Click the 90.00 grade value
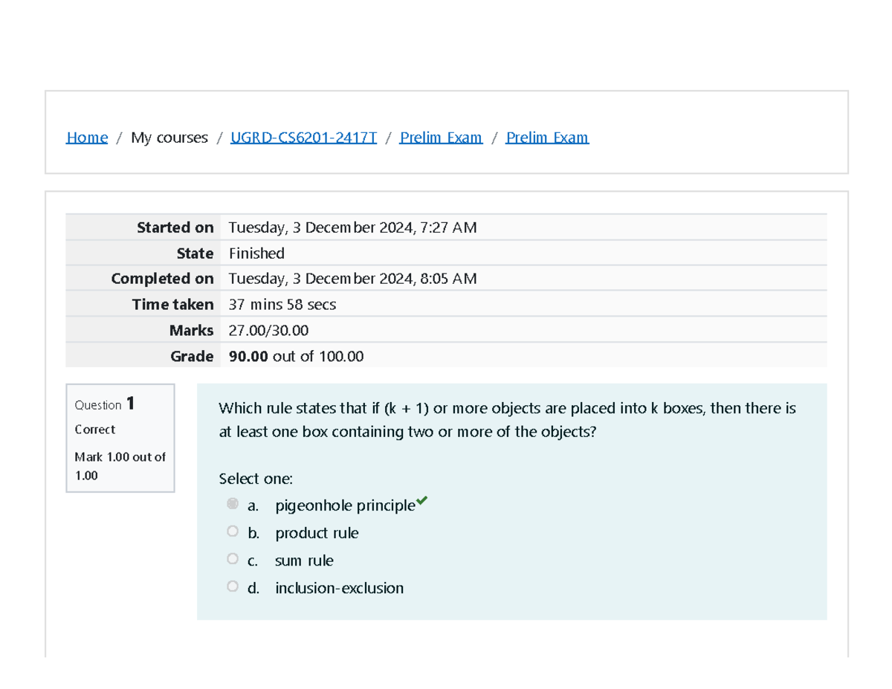 click(x=248, y=356)
